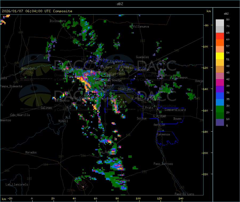240x202 pixels.
Task: Click the violet 36-39 dBZ legend band
Action: [220, 89]
